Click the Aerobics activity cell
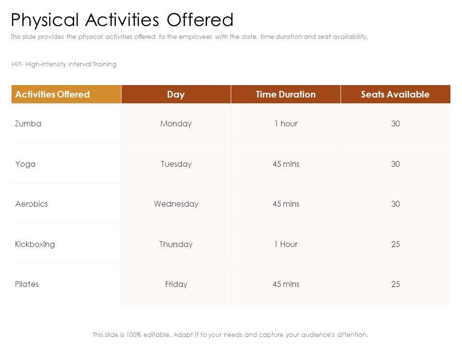Viewport: 462px width, 346px height. pos(32,204)
